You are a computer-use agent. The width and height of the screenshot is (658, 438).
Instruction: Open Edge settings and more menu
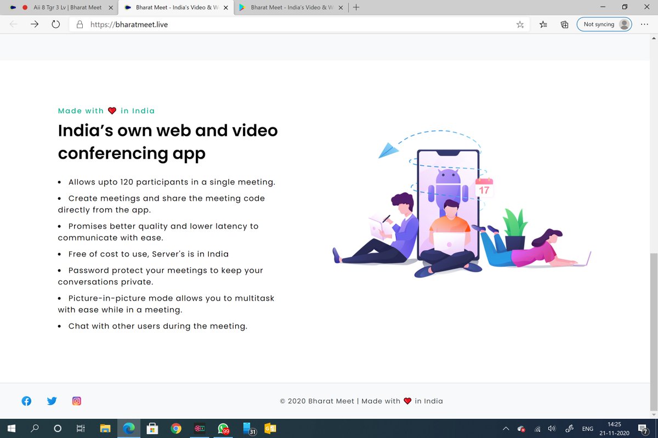coord(645,25)
